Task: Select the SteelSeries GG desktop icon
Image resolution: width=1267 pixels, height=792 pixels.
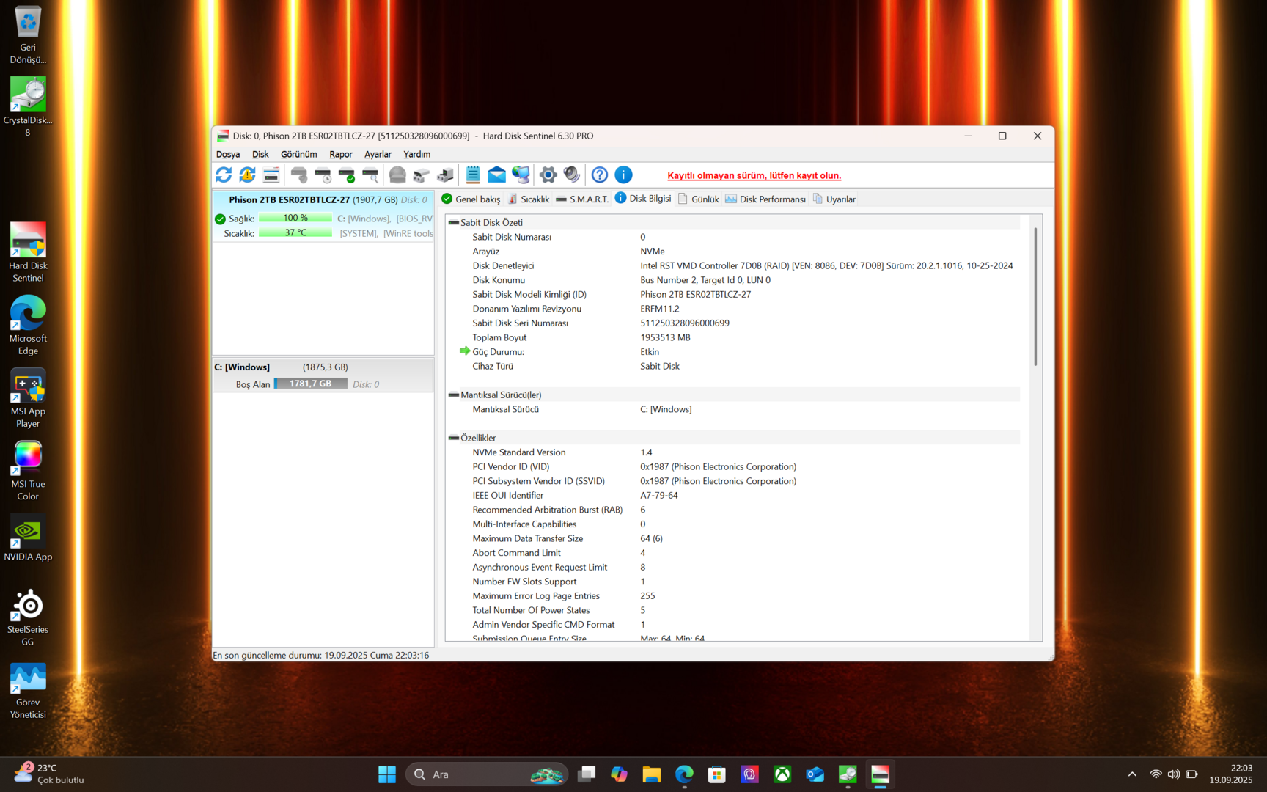Action: click(28, 617)
